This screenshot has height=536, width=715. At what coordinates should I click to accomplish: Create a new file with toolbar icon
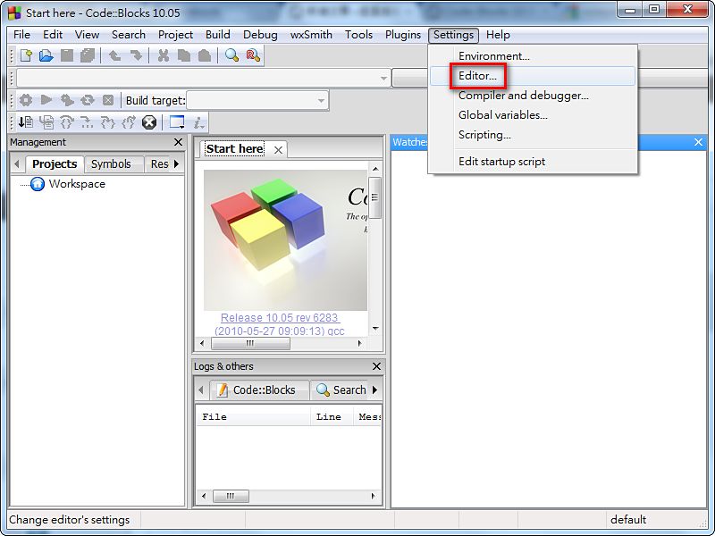pos(26,55)
